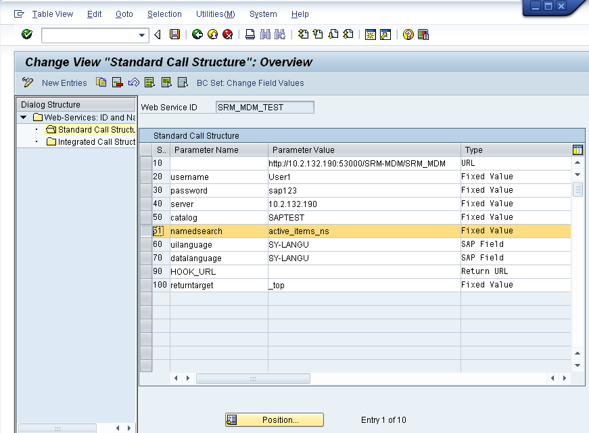Select Integrated Call Structure tree item
Screen dimensions: 589x433
[x=91, y=141]
